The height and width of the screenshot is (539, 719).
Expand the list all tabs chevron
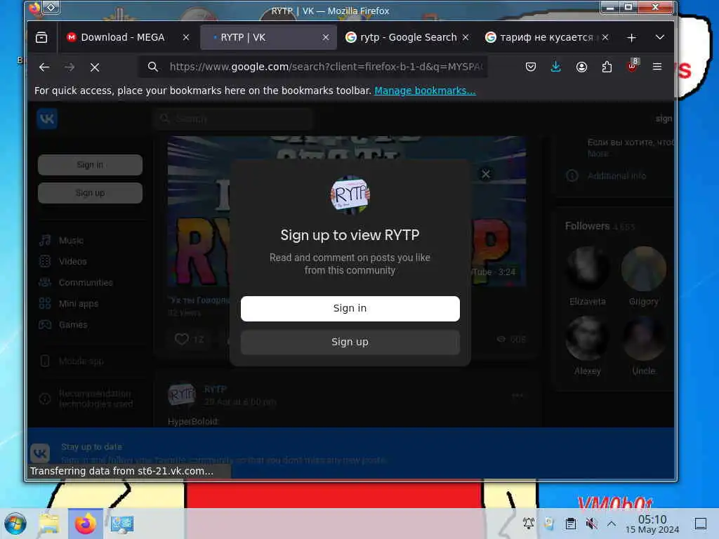click(660, 37)
